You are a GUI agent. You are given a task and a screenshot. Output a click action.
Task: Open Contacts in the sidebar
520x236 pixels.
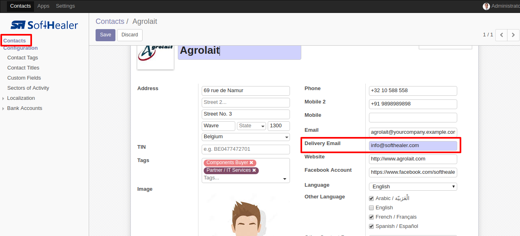coord(15,40)
